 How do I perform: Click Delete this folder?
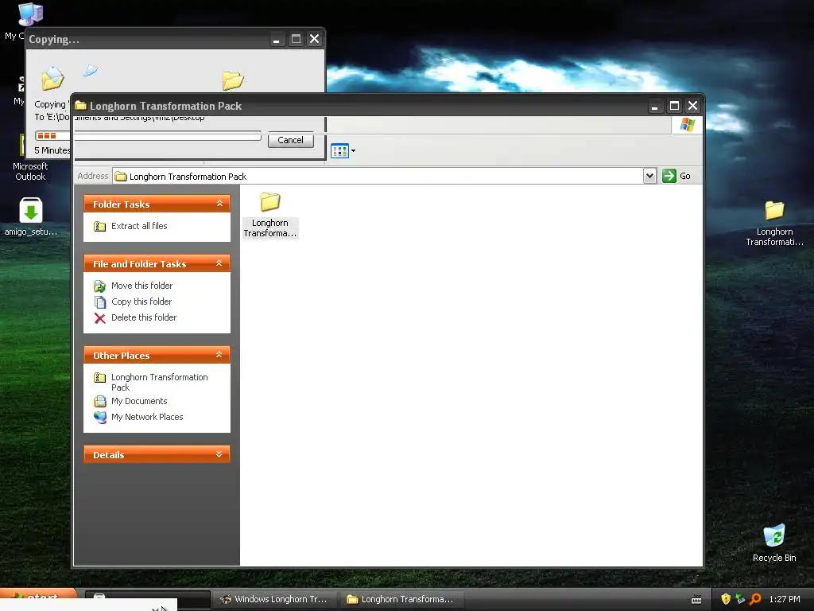(x=144, y=317)
